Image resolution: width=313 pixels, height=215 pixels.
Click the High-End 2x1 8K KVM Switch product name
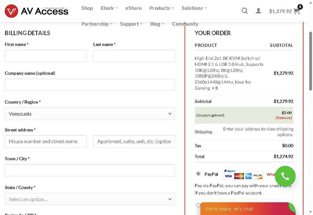point(229,73)
